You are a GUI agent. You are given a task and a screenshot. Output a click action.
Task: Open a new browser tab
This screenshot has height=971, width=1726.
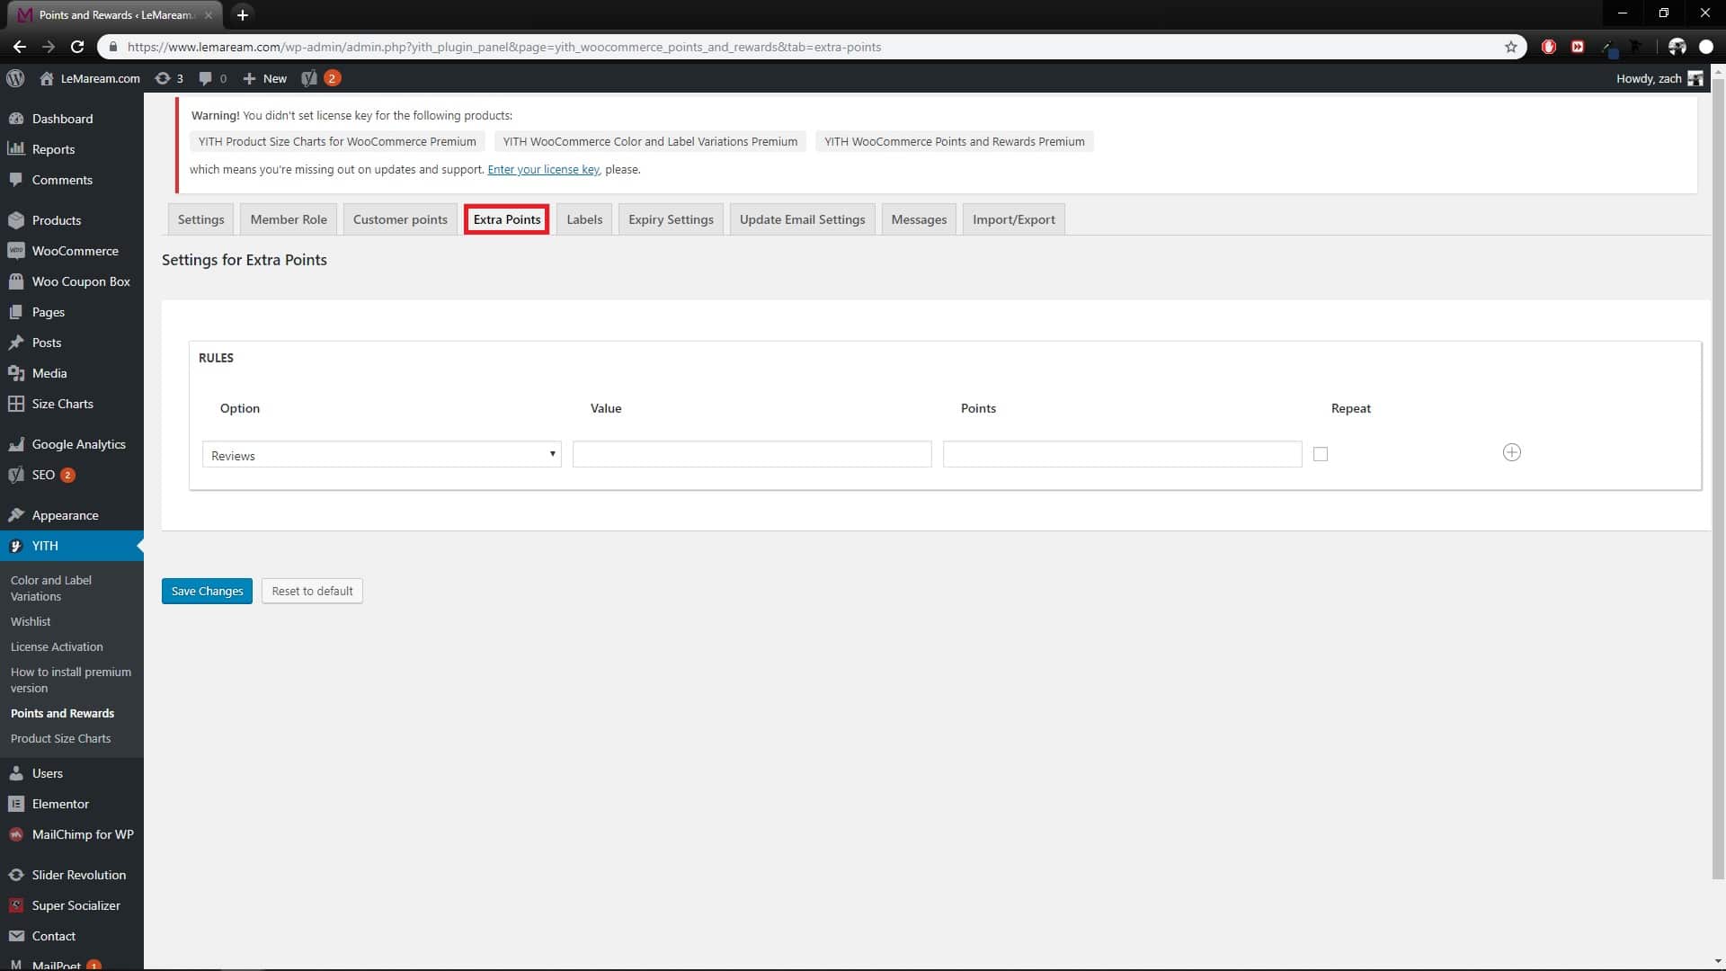[242, 14]
